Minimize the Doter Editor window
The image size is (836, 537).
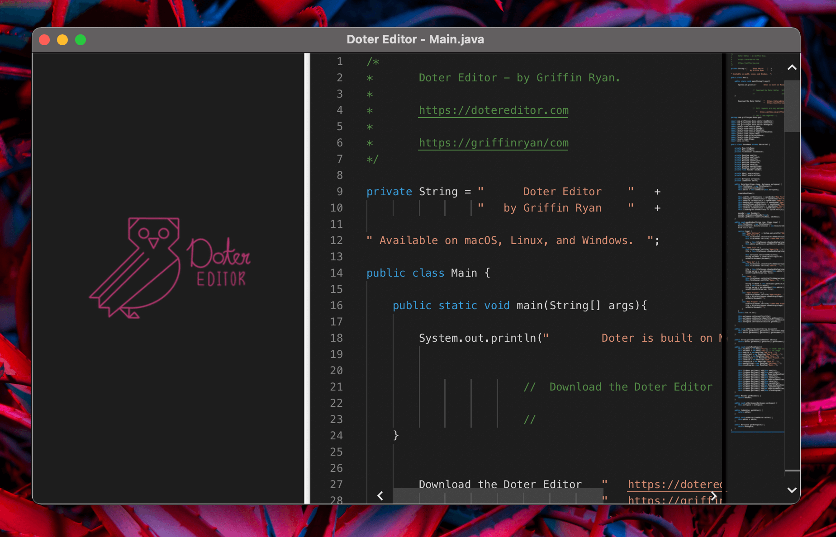tap(62, 40)
